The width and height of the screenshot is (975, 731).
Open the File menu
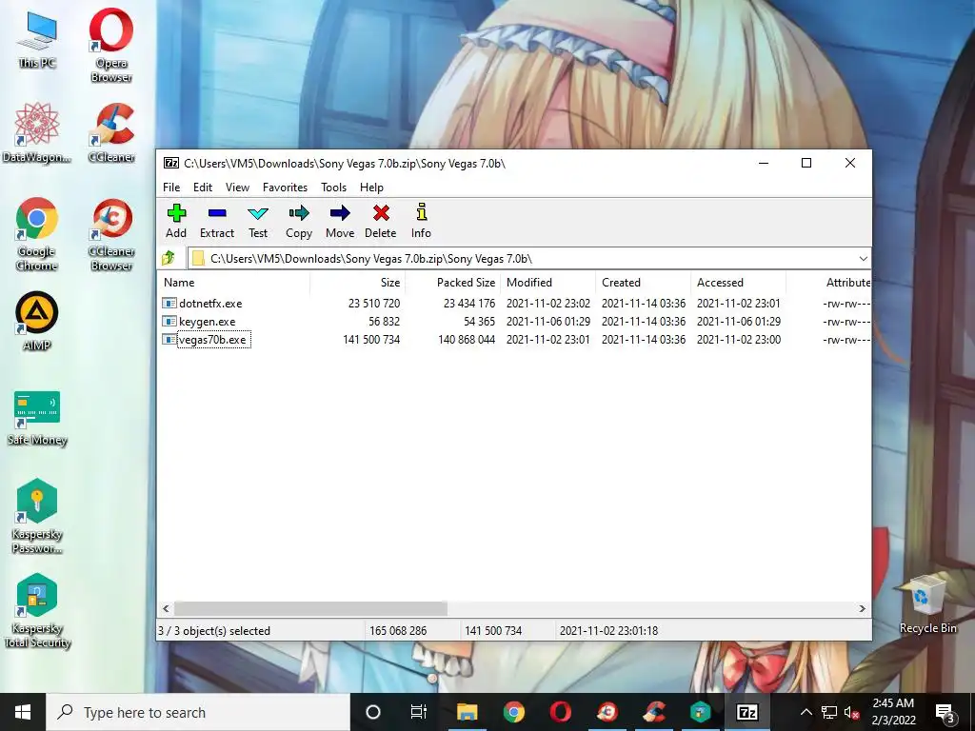click(x=171, y=188)
